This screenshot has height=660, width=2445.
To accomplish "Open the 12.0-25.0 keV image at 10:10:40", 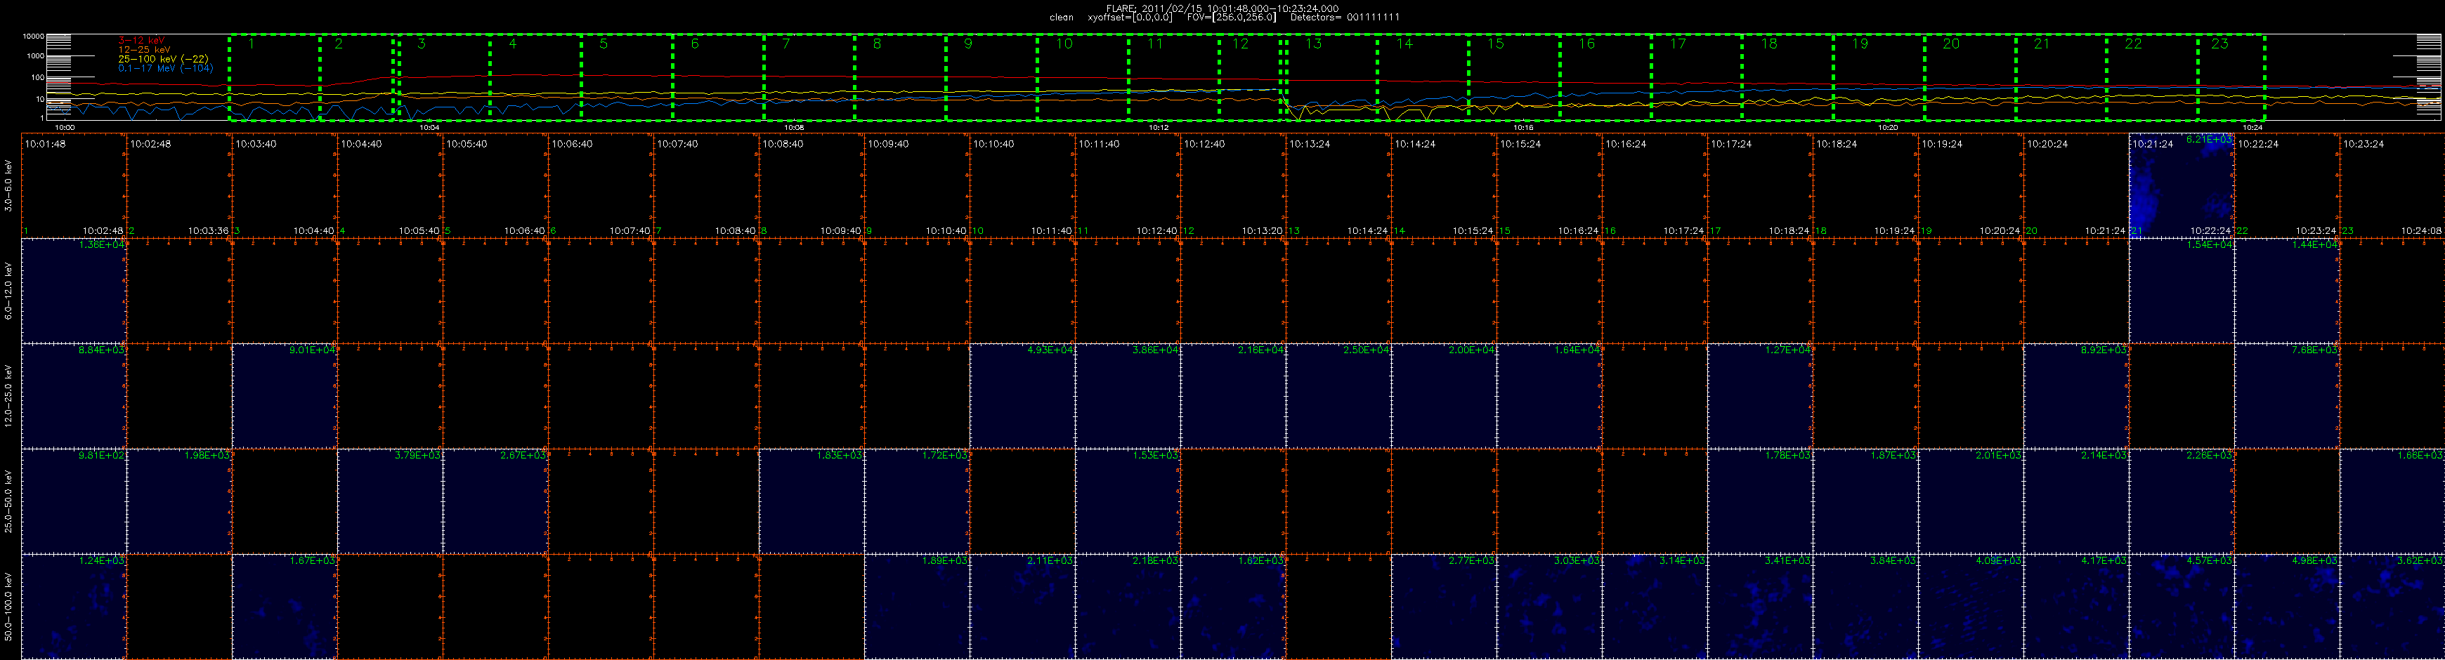I will tap(1022, 397).
